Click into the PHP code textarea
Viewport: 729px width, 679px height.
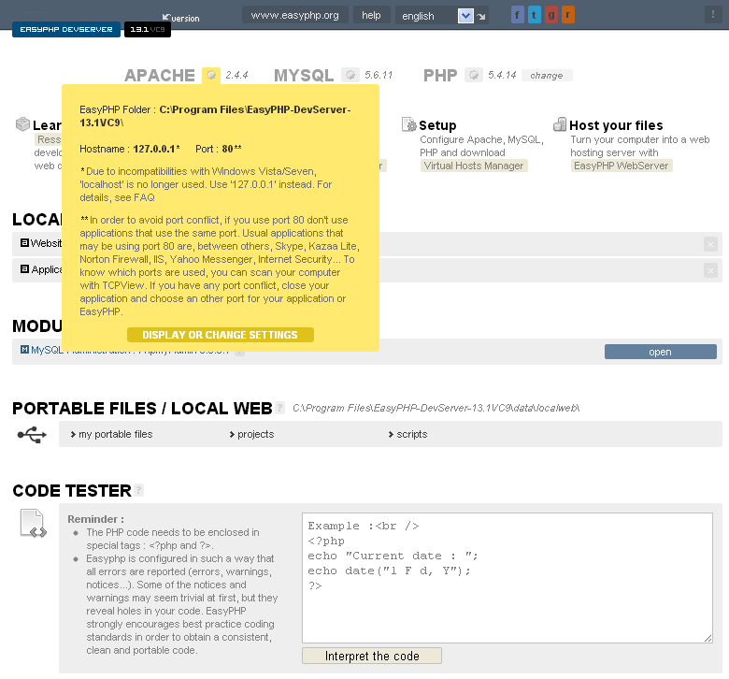[x=507, y=578]
